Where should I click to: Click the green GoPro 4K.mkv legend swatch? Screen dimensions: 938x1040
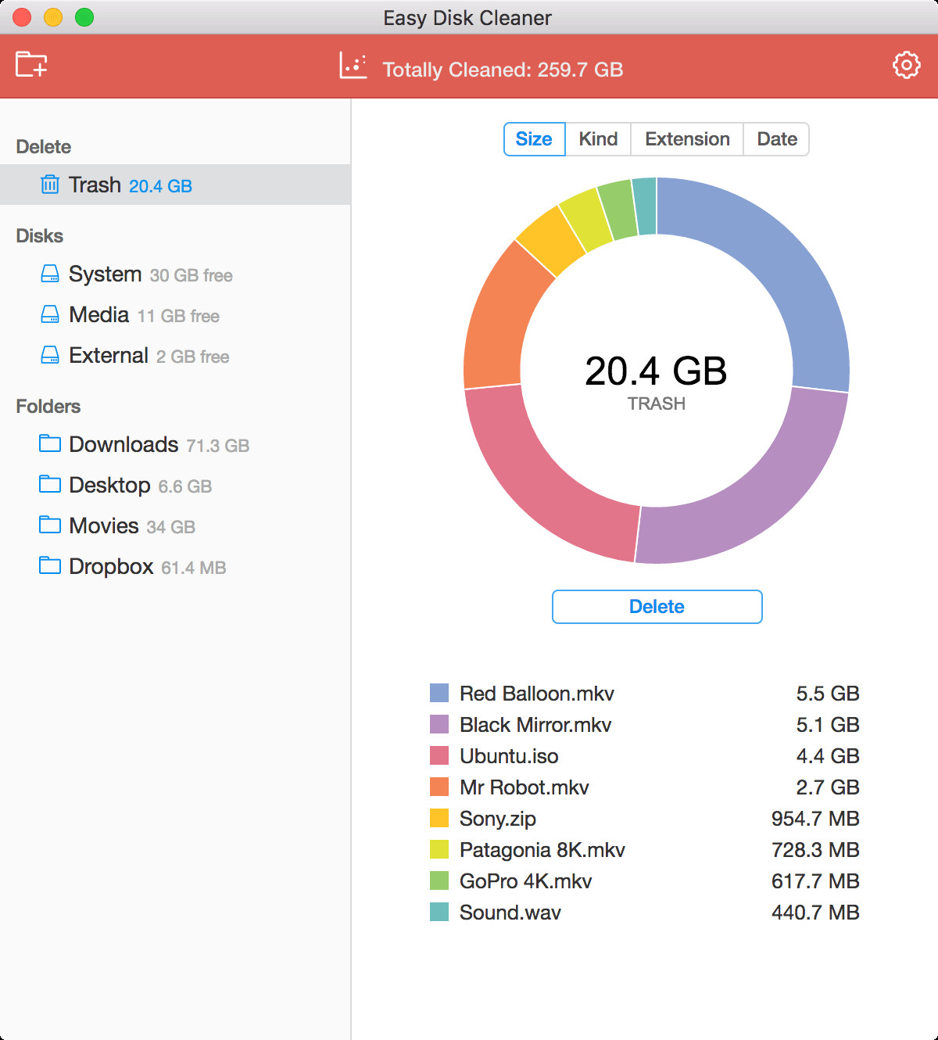439,880
